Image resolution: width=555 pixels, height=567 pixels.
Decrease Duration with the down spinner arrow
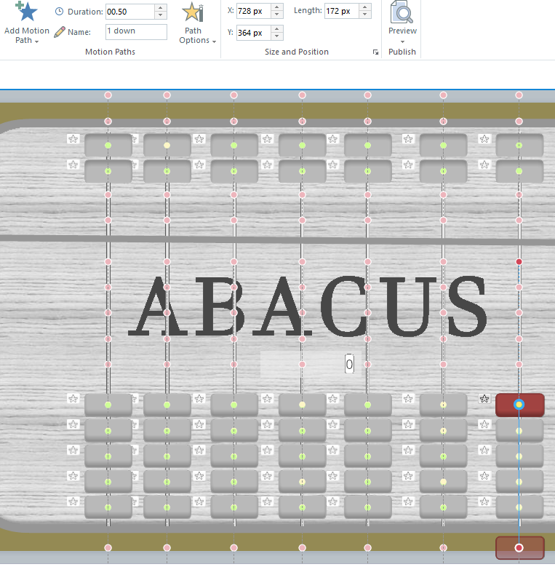point(161,15)
